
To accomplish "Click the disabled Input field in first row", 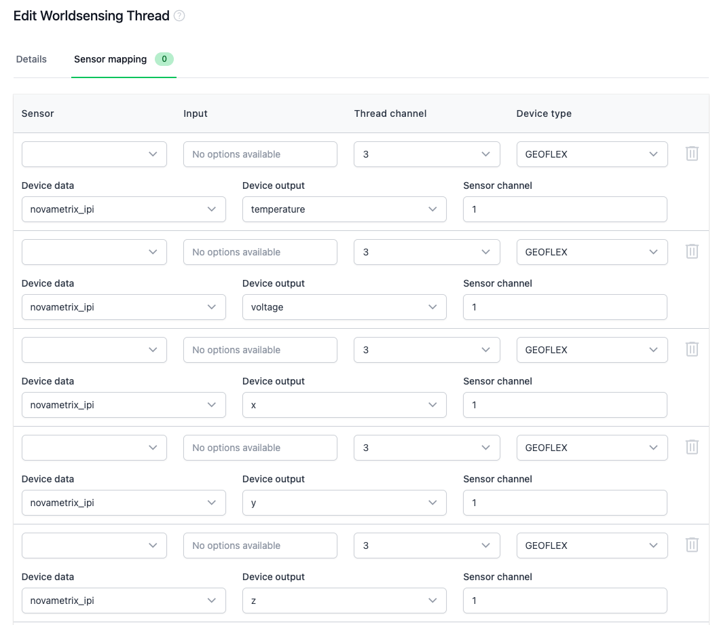I will coord(260,154).
